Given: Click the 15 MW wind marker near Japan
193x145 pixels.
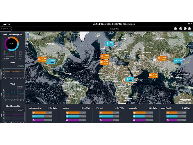Looking at the screenshot, I should click(x=178, y=60).
